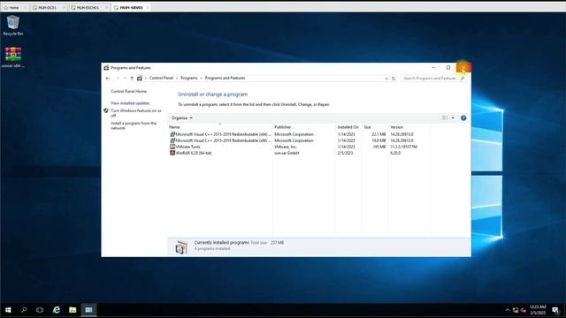Open Task View on the taskbar

[40, 310]
